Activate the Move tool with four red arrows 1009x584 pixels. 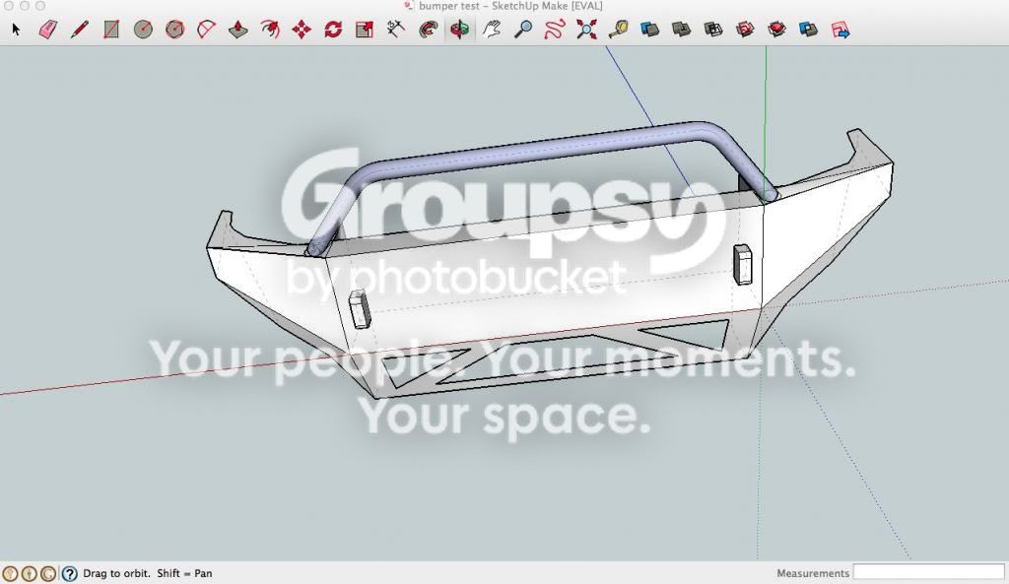302,30
